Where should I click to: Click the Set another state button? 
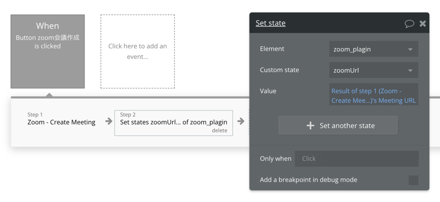(x=338, y=126)
